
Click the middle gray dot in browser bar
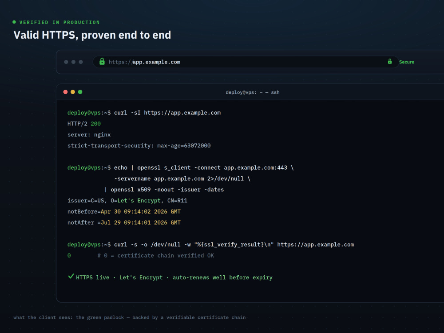73,62
